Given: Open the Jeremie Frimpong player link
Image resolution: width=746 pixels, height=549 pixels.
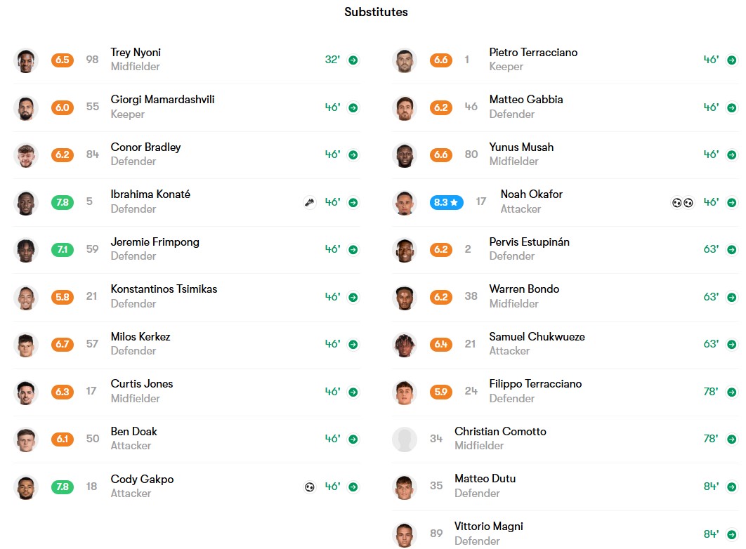Looking at the screenshot, I should [155, 242].
